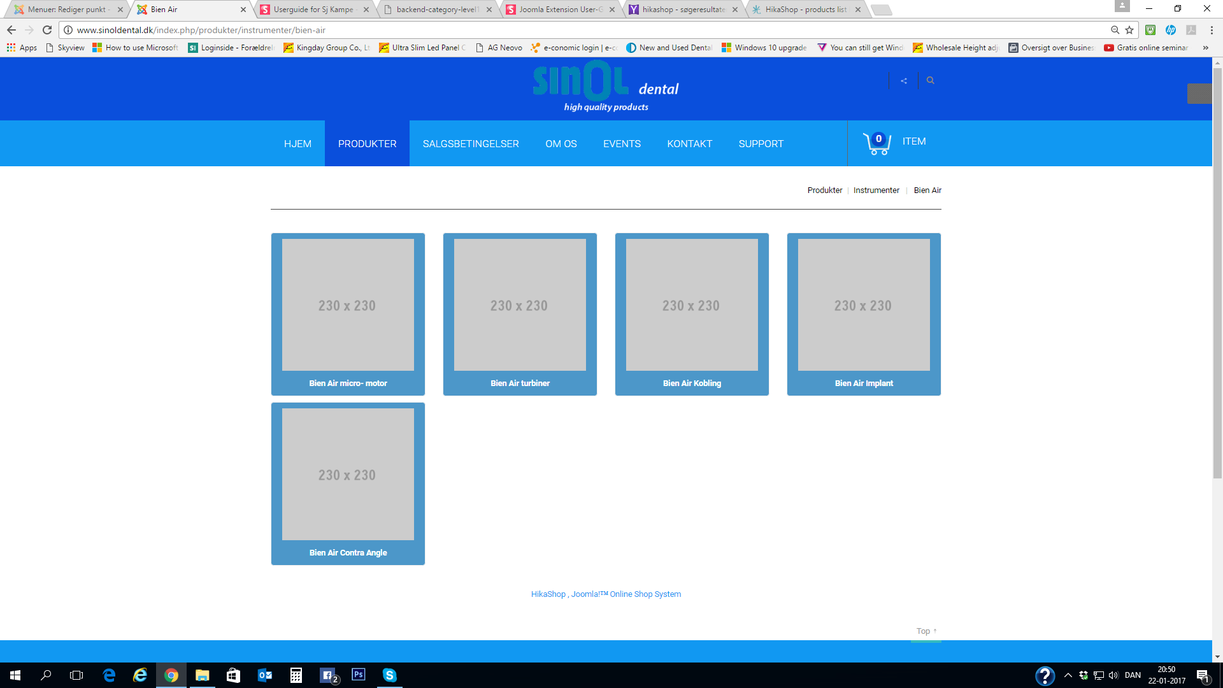
Task: Click Instrumenter in the breadcrumb
Action: tap(876, 190)
